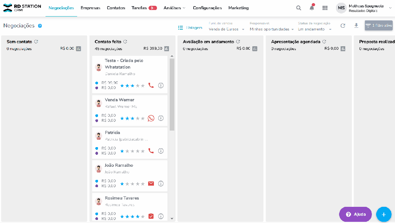Screen dimensions: 395x223
Task: Set fifth star rating on Rosimeu Tavares
Action: tap(143, 216)
